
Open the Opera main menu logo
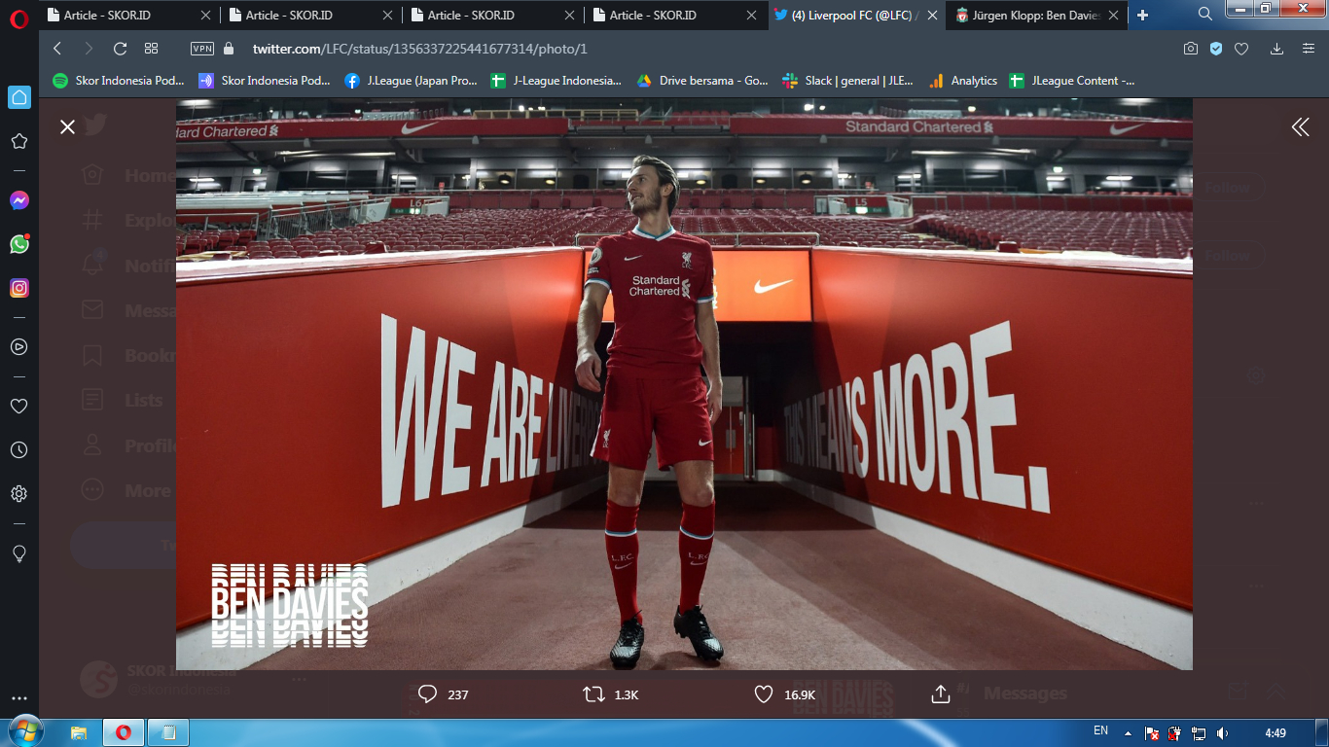pos(18,17)
